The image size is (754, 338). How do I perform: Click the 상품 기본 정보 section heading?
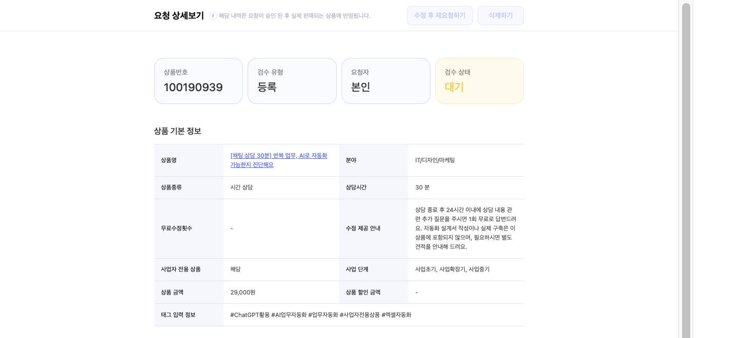pos(178,131)
